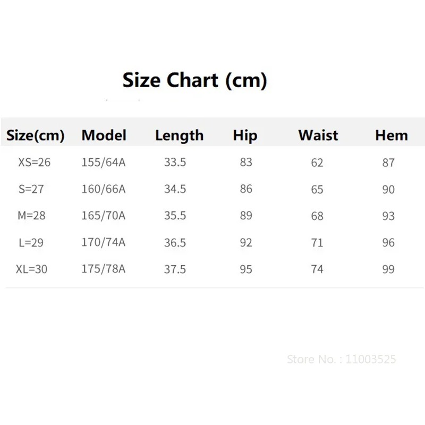Pick the L=29 size row label
The image size is (425, 425).
coord(31,242)
